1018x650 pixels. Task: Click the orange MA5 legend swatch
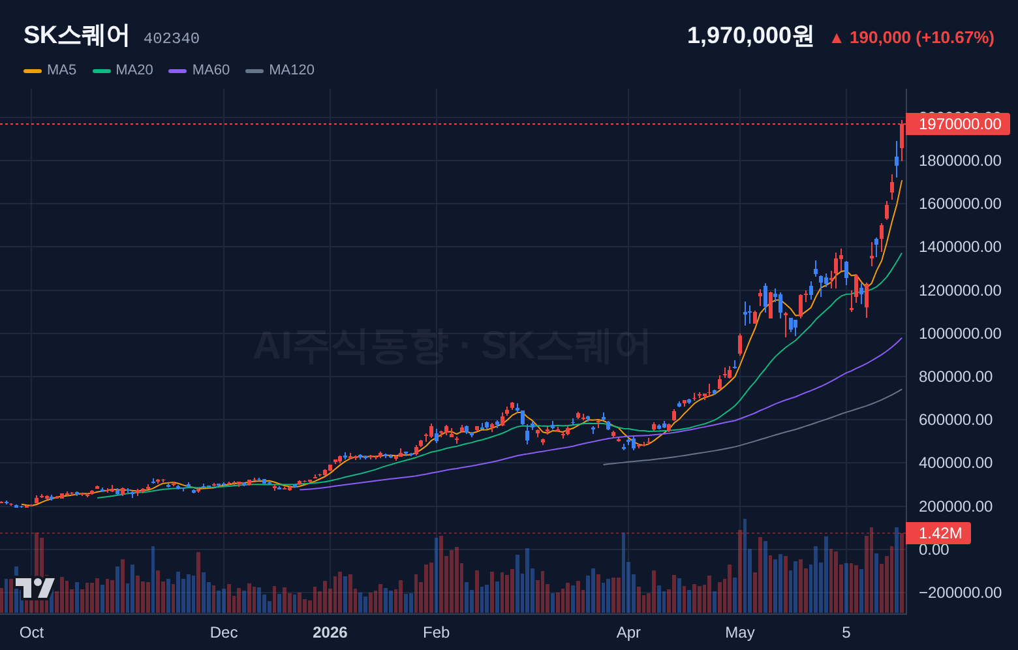pos(33,70)
